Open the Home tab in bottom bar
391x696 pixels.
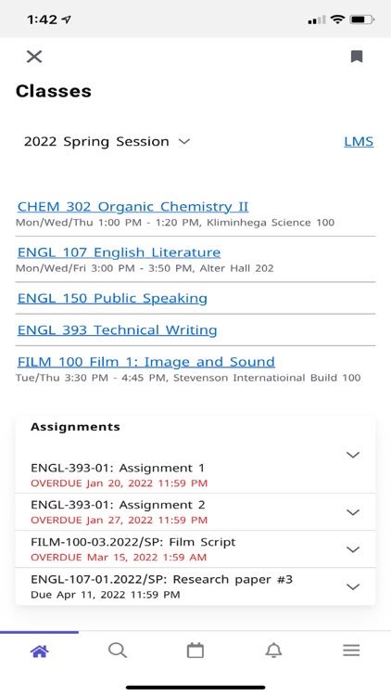tap(40, 651)
